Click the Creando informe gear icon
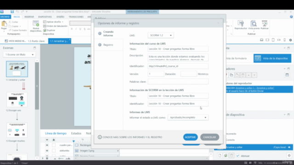294x165 pixels. (x=100, y=33)
